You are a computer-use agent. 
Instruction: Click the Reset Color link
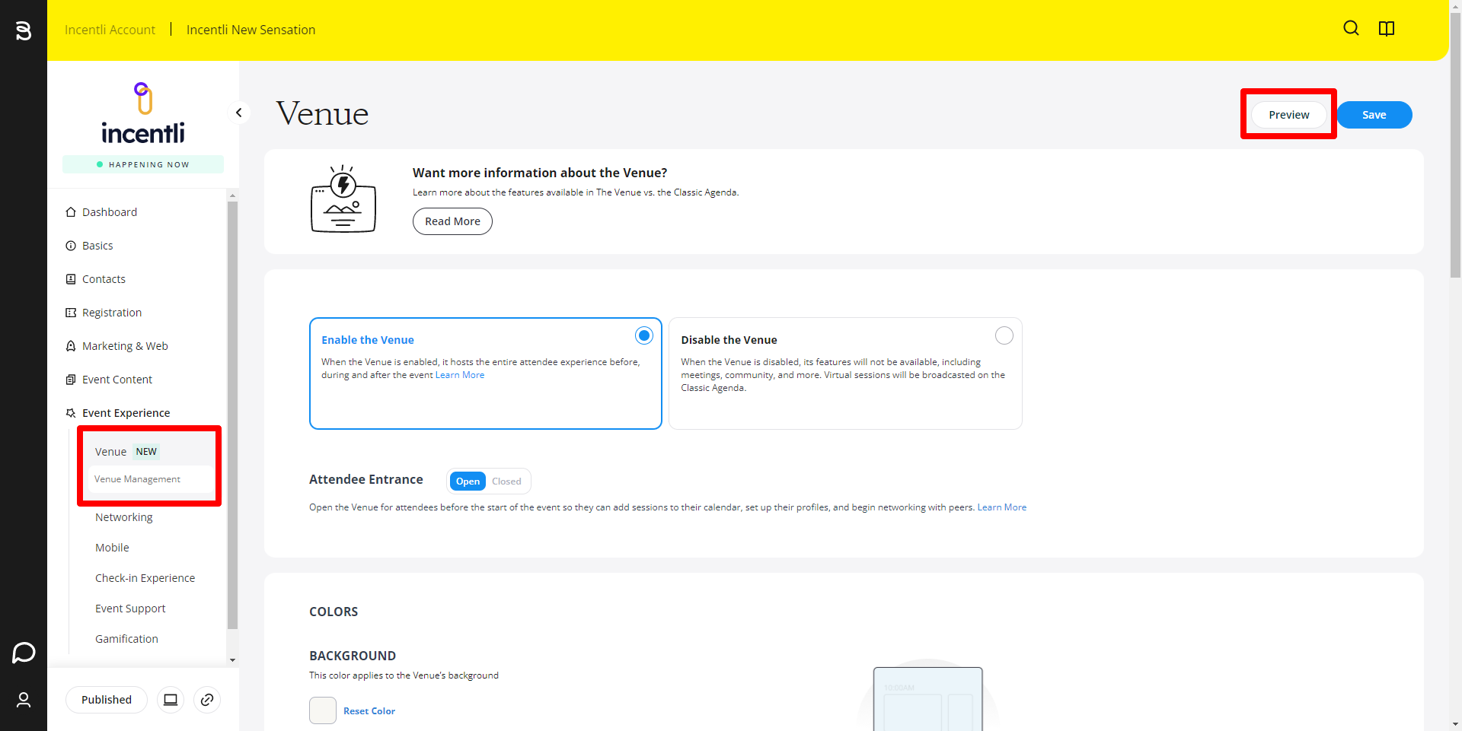point(369,711)
